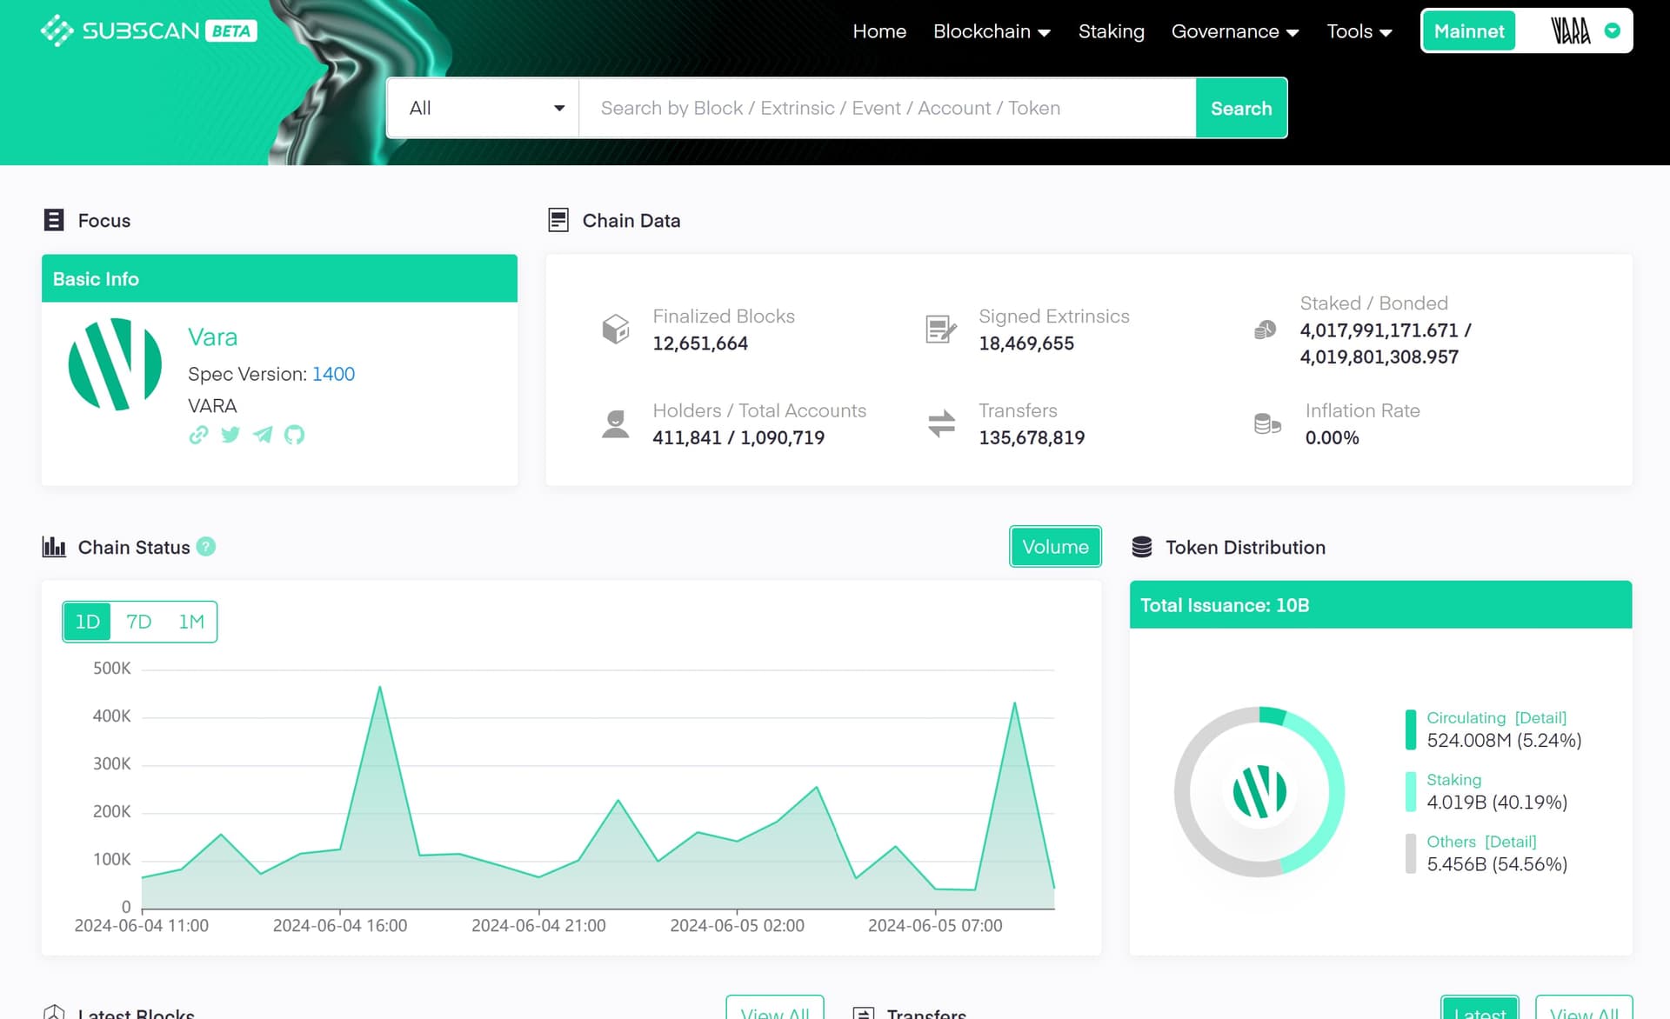Click the Focus section icon
1670x1019 pixels.
(54, 220)
